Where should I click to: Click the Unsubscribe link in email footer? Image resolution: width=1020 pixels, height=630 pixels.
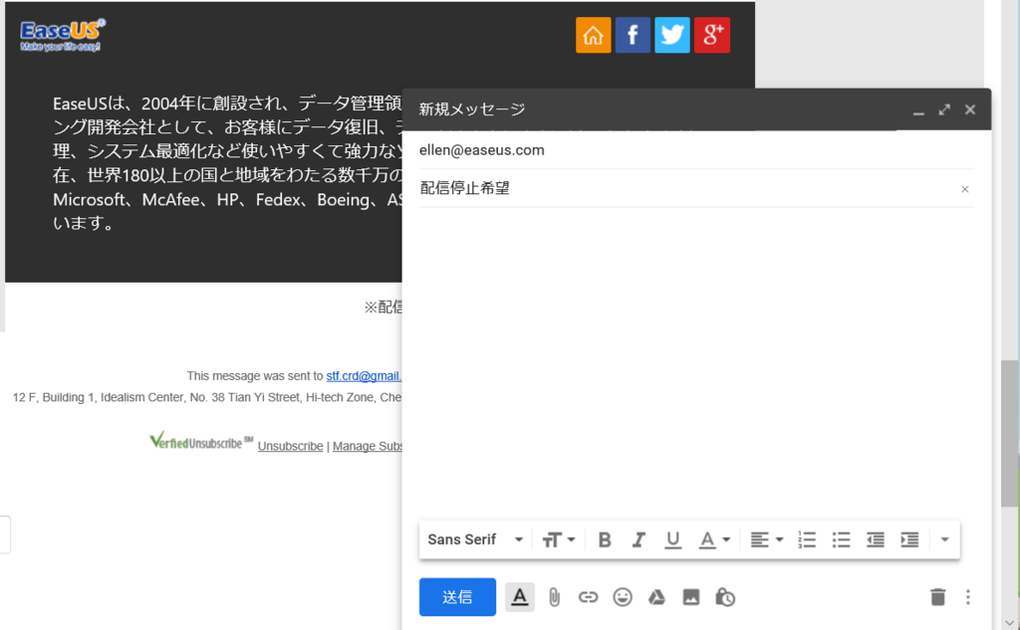(290, 446)
